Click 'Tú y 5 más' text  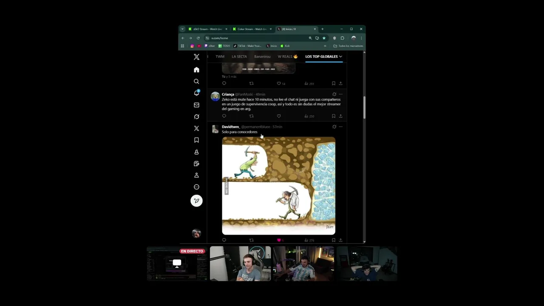229,76
